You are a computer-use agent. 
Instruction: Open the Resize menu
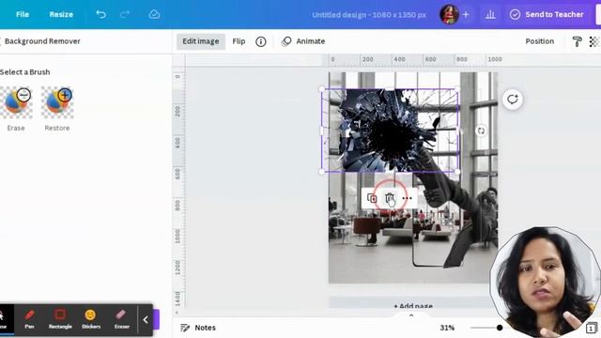coord(61,15)
